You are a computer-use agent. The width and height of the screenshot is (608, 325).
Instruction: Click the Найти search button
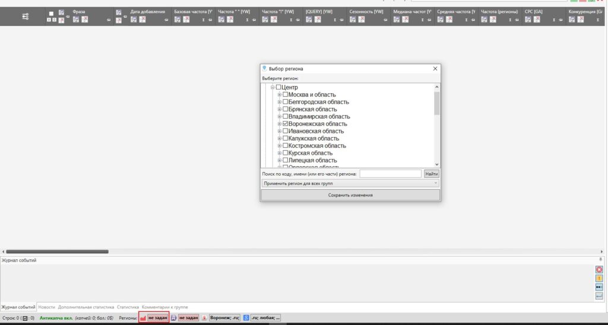(x=432, y=174)
